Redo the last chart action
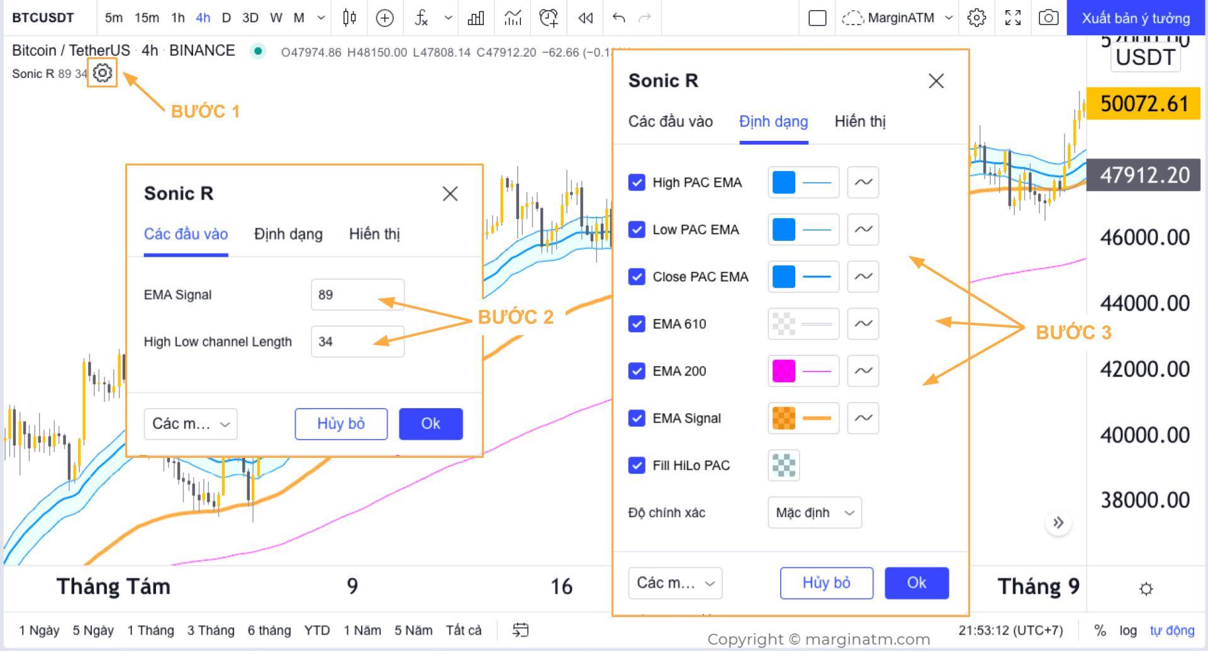The height and width of the screenshot is (651, 1208). [645, 18]
